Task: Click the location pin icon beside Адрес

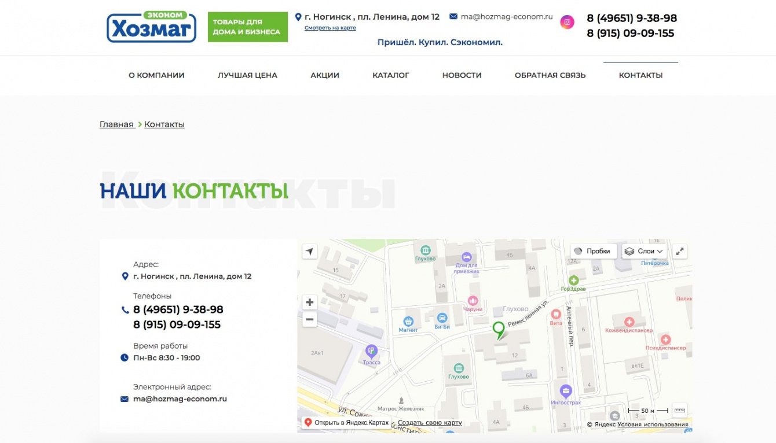Action: click(x=125, y=276)
